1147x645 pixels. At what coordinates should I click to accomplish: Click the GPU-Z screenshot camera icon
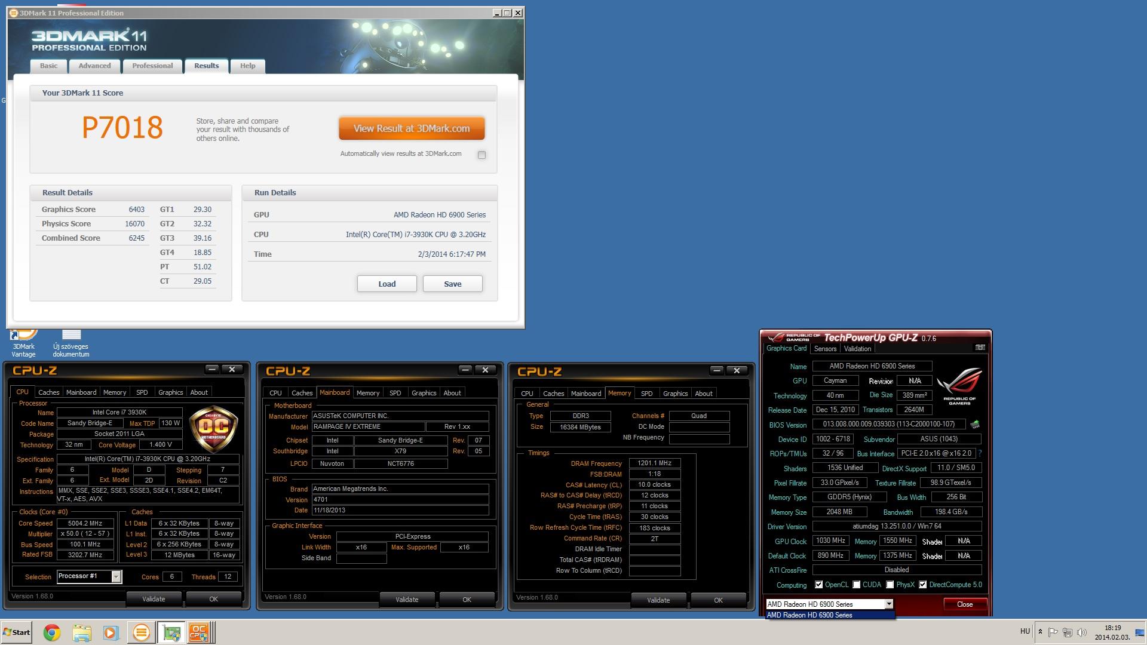980,348
